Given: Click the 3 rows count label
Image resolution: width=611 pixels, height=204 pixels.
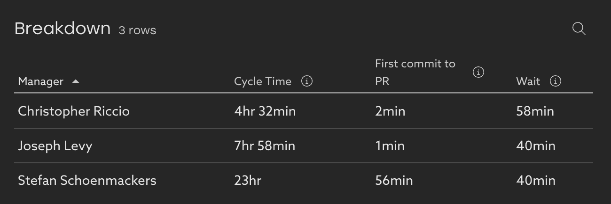Looking at the screenshot, I should pyautogui.click(x=137, y=30).
